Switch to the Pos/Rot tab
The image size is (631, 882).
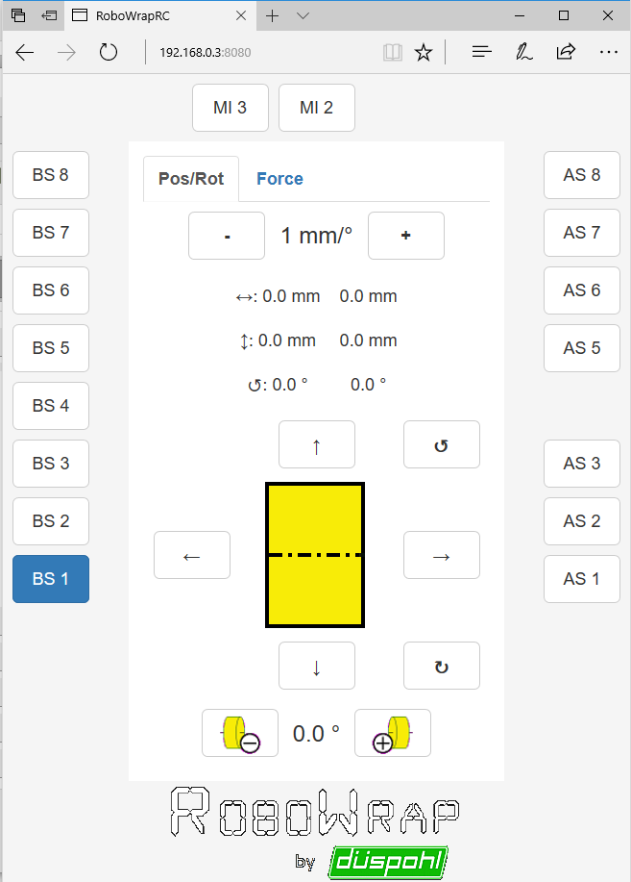pyautogui.click(x=191, y=179)
